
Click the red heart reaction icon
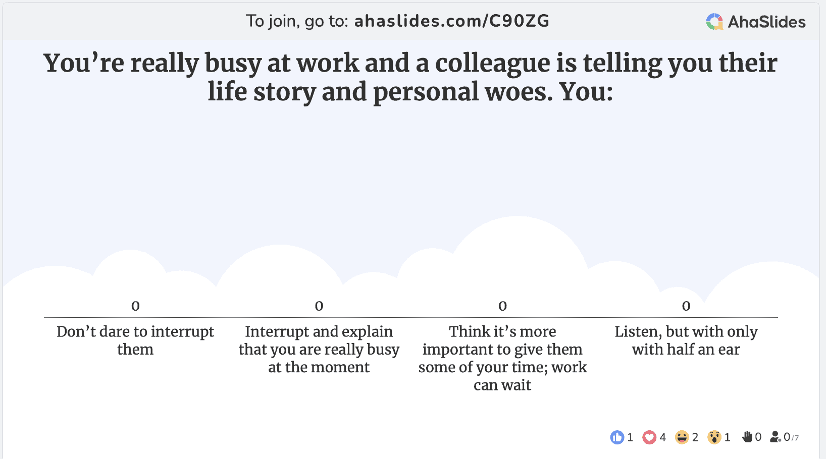tap(649, 437)
